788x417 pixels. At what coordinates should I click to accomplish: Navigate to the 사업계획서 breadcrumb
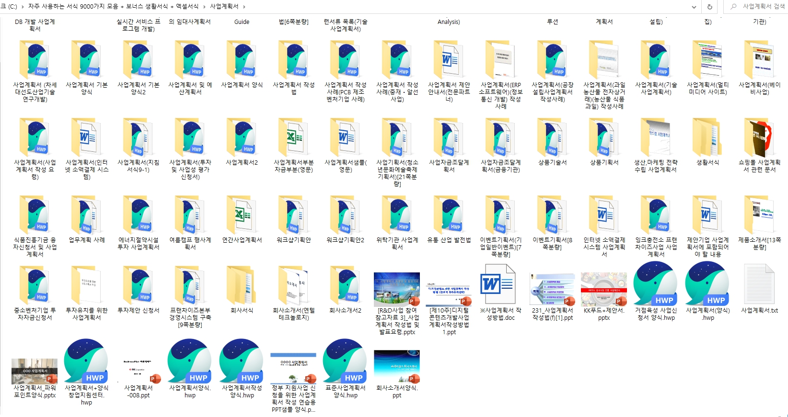(224, 7)
